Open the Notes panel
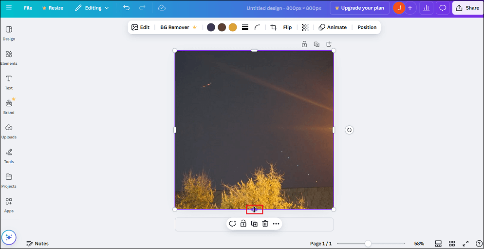Screen dimensions: 484x249 pos(37,244)
